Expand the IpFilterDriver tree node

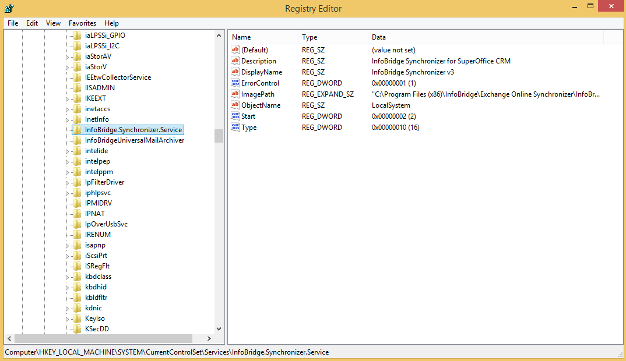point(67,183)
